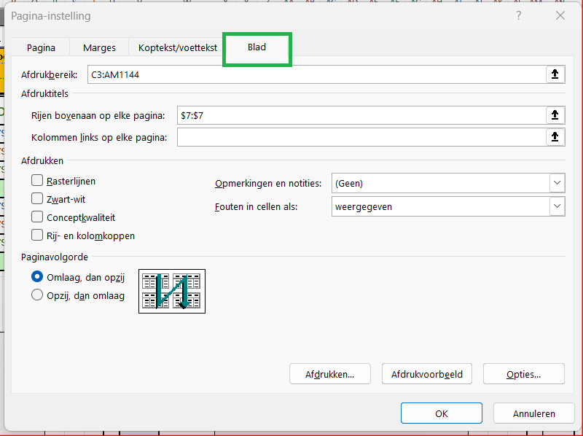
Task: Select Omlaag, dan opzij radio button
Action: point(37,277)
